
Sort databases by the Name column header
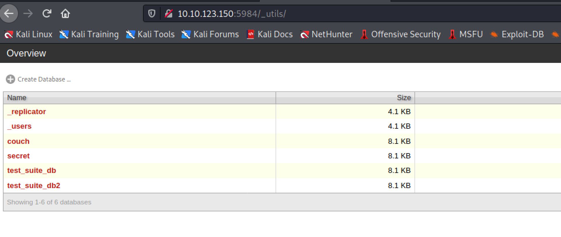pos(17,98)
